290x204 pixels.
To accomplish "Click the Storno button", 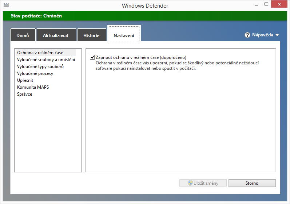I will click(x=252, y=183).
